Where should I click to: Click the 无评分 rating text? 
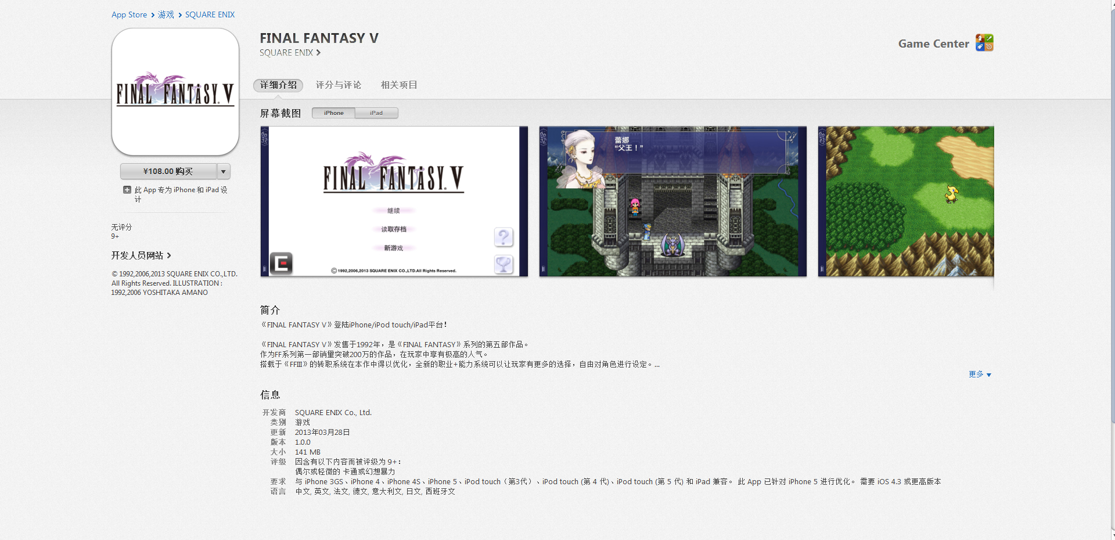coord(121,227)
